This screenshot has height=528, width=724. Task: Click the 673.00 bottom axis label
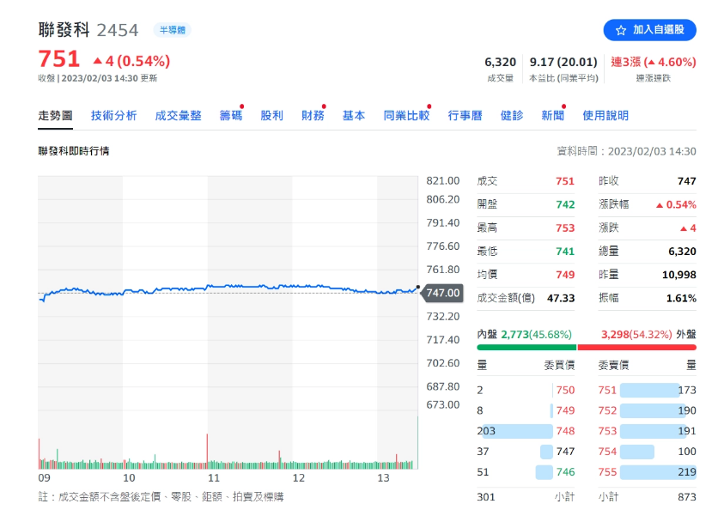442,404
